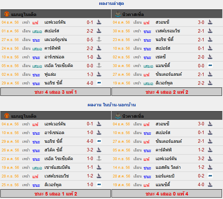Image resolution: width=223 pixels, height=199 pixels.
Task: Click the 1-1 score in เซาธ์แฮมป์ตัน row
Action: [90, 167]
